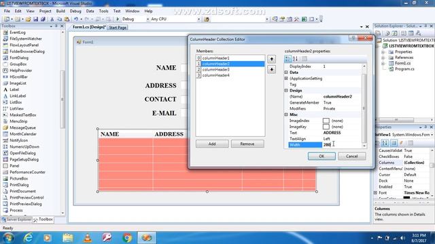The height and width of the screenshot is (244, 435).
Task: Expand the Form1.cs node in Solution Explorer
Action: pyautogui.click(x=383, y=63)
